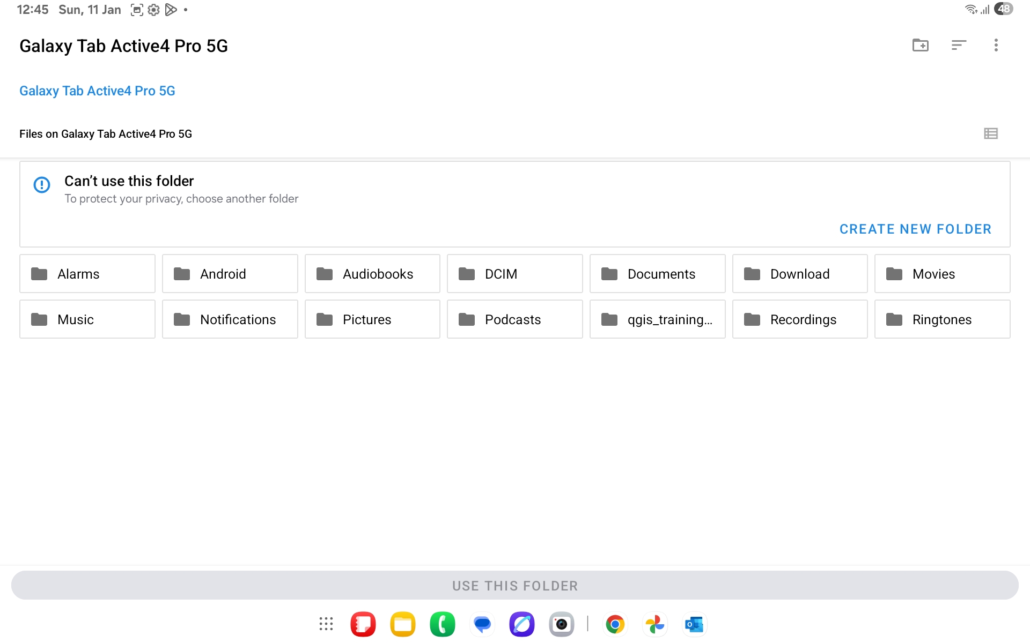Click CREATE NEW FOLDER
This screenshot has height=643, width=1030.
click(915, 229)
